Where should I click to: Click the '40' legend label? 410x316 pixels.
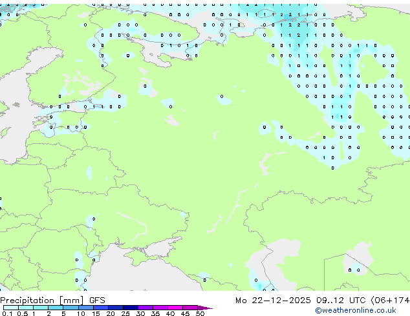[x=170, y=313]
